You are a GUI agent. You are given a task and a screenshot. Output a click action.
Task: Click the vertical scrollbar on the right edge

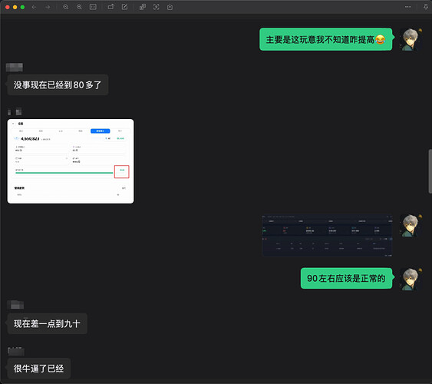click(430, 171)
